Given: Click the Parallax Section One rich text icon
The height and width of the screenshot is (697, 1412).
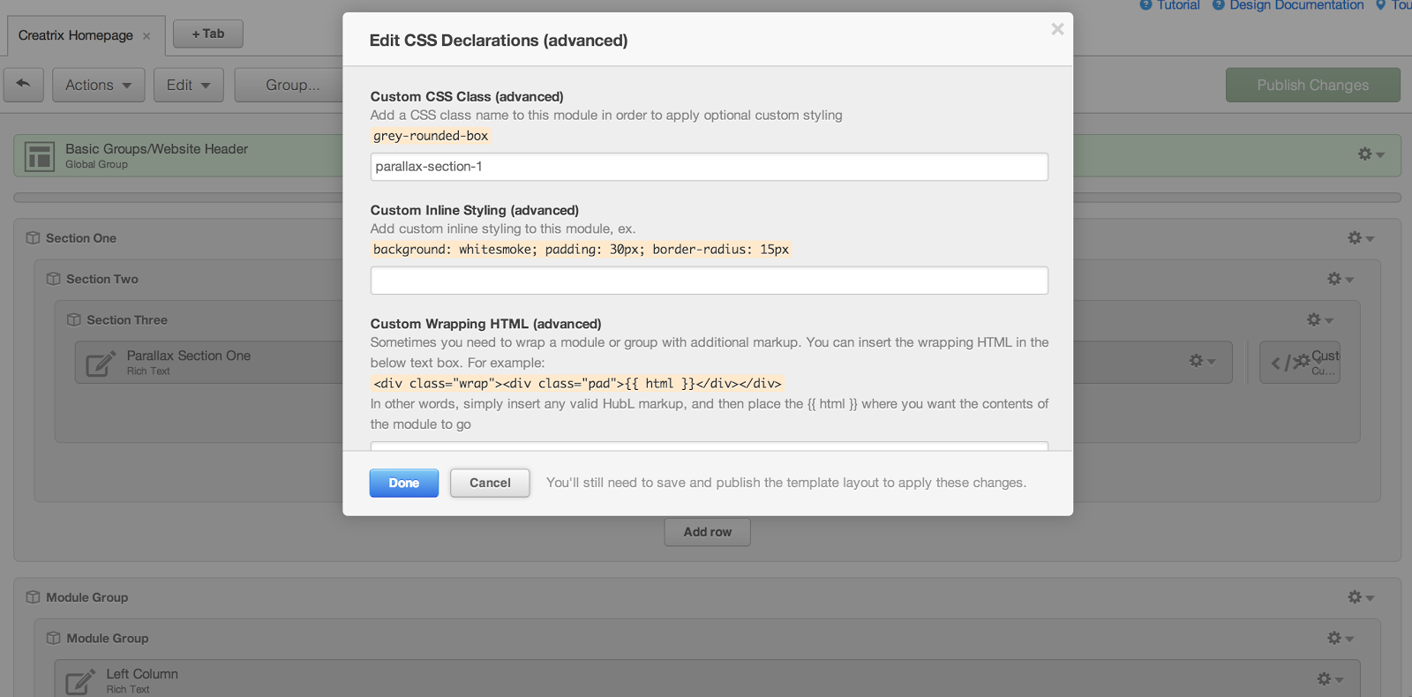Looking at the screenshot, I should coord(101,363).
